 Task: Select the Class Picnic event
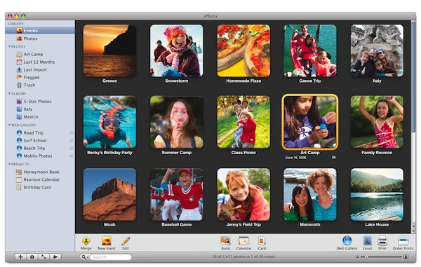click(243, 122)
